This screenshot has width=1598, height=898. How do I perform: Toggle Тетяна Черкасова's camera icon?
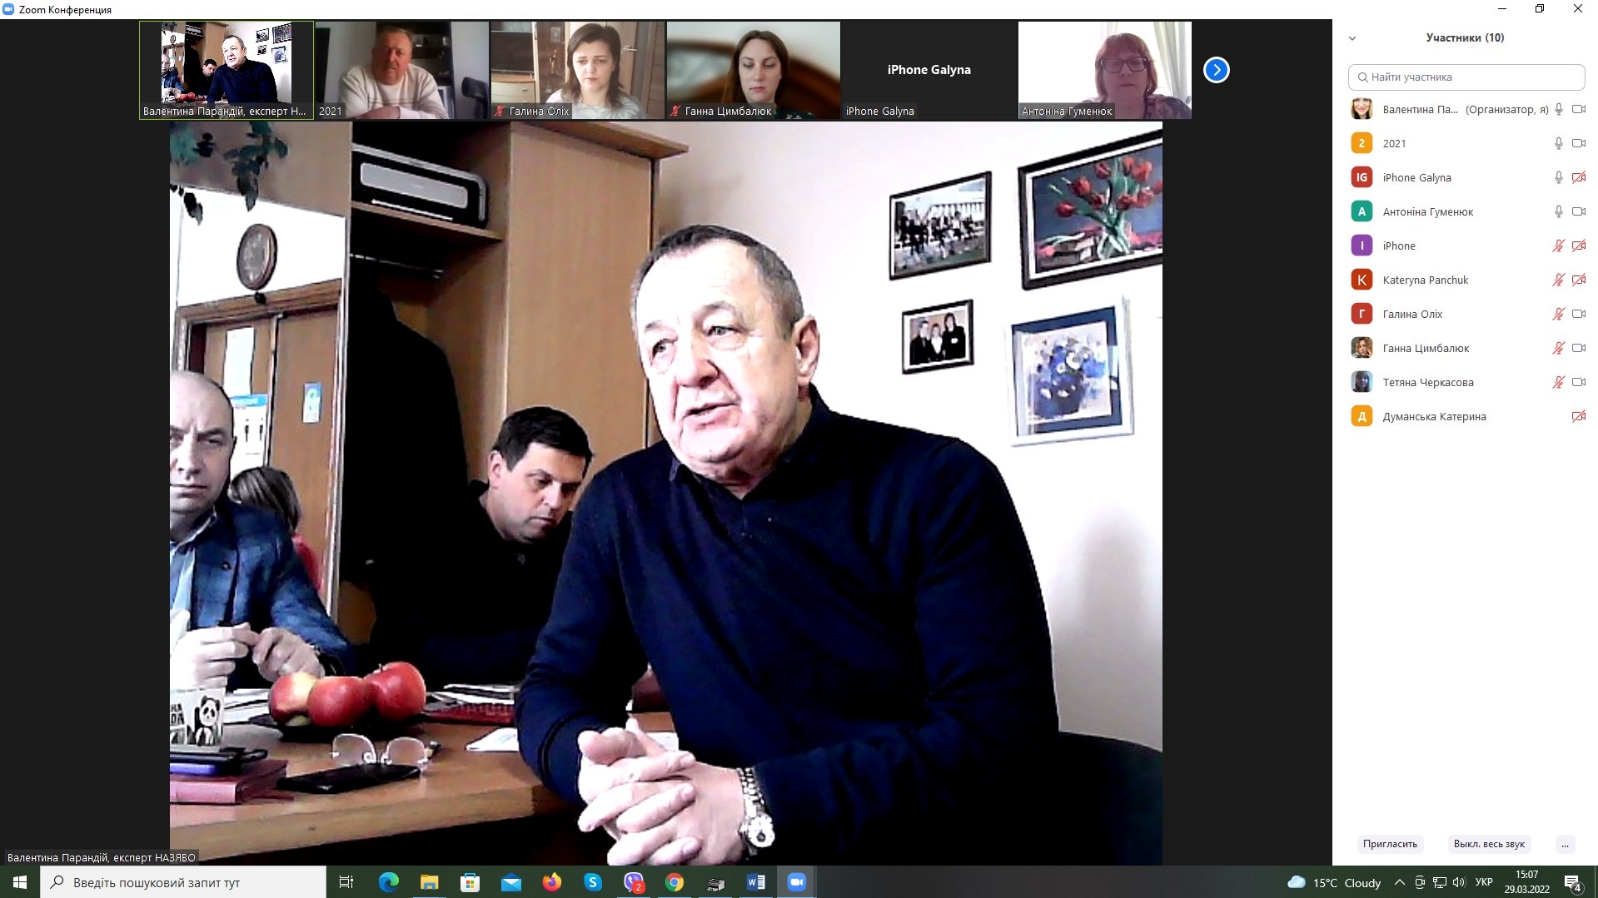(1579, 382)
